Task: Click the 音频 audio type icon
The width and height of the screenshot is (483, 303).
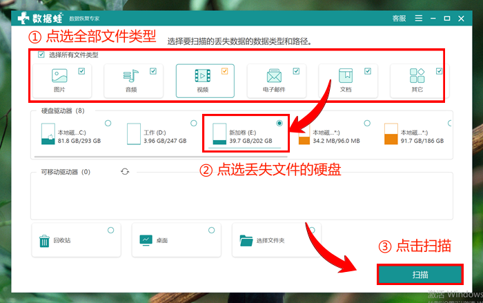Action: 131,76
